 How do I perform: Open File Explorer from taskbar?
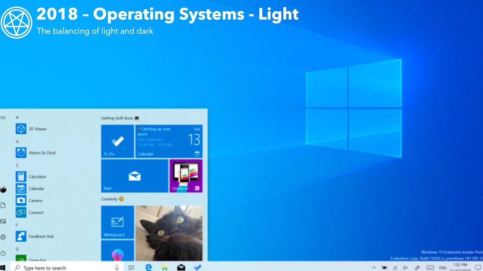164,267
